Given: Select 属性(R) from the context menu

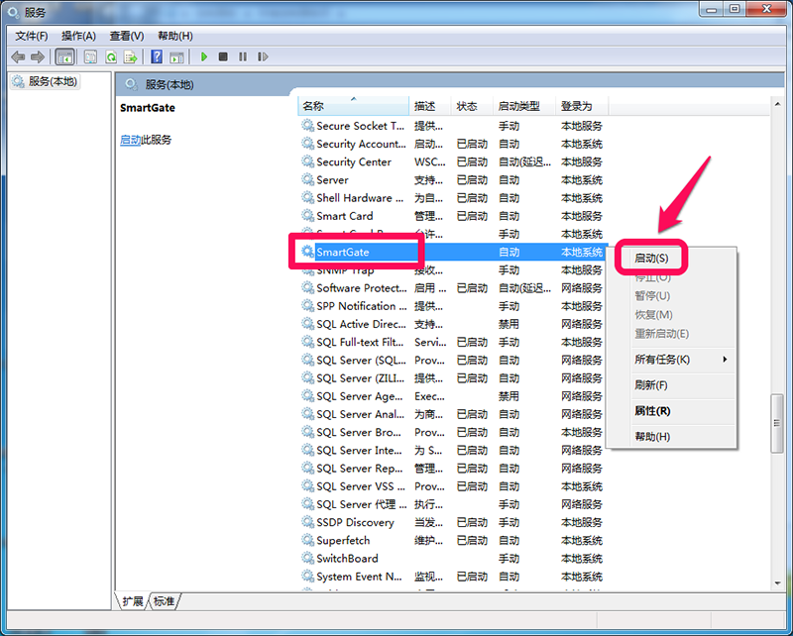Looking at the screenshot, I should 652,411.
